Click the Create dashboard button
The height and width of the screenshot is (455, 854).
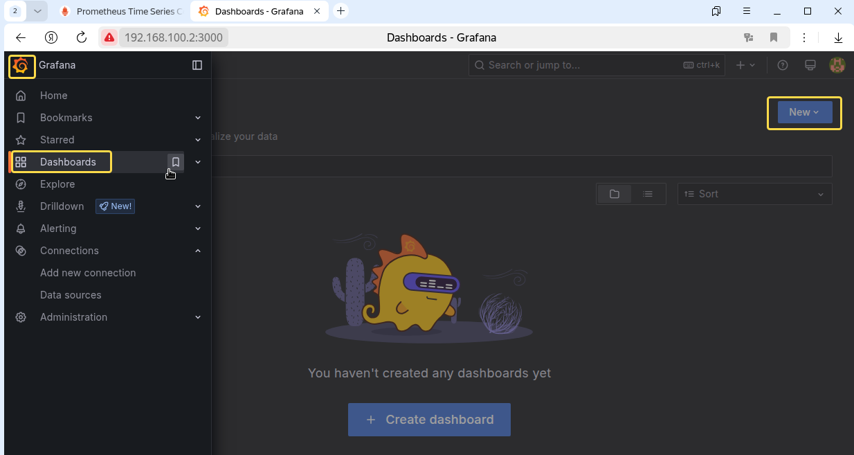tap(429, 420)
